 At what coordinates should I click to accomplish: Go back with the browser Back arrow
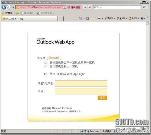click(x=4, y=7)
